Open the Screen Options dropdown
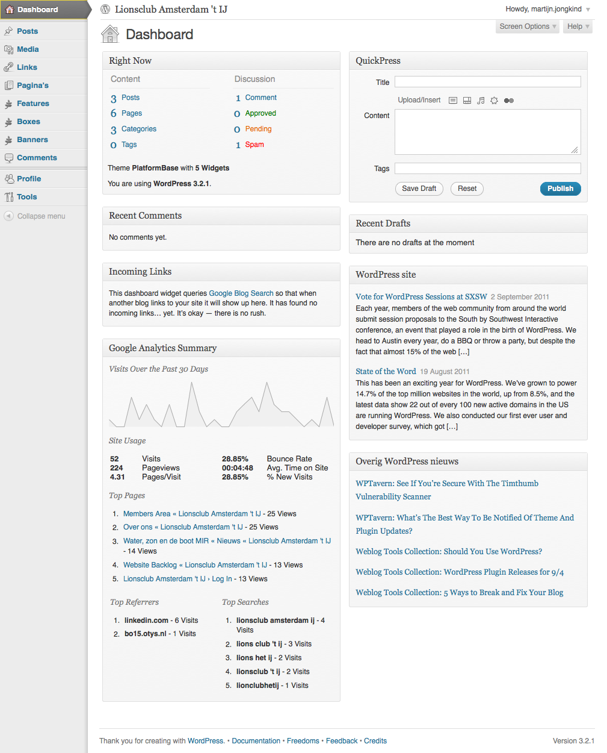The height and width of the screenshot is (753, 607). click(528, 27)
